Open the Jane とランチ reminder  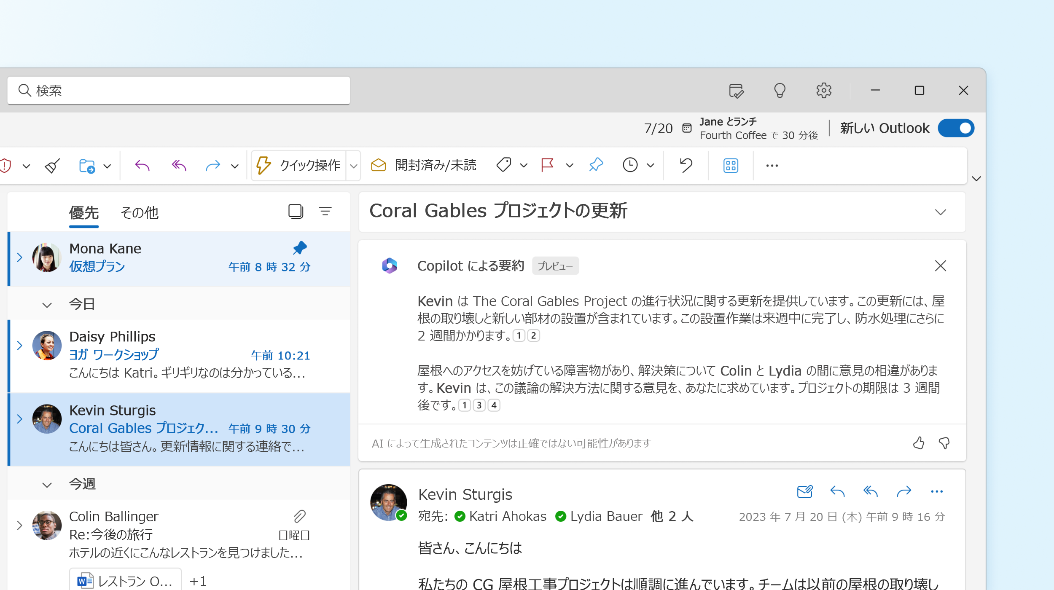[758, 128]
